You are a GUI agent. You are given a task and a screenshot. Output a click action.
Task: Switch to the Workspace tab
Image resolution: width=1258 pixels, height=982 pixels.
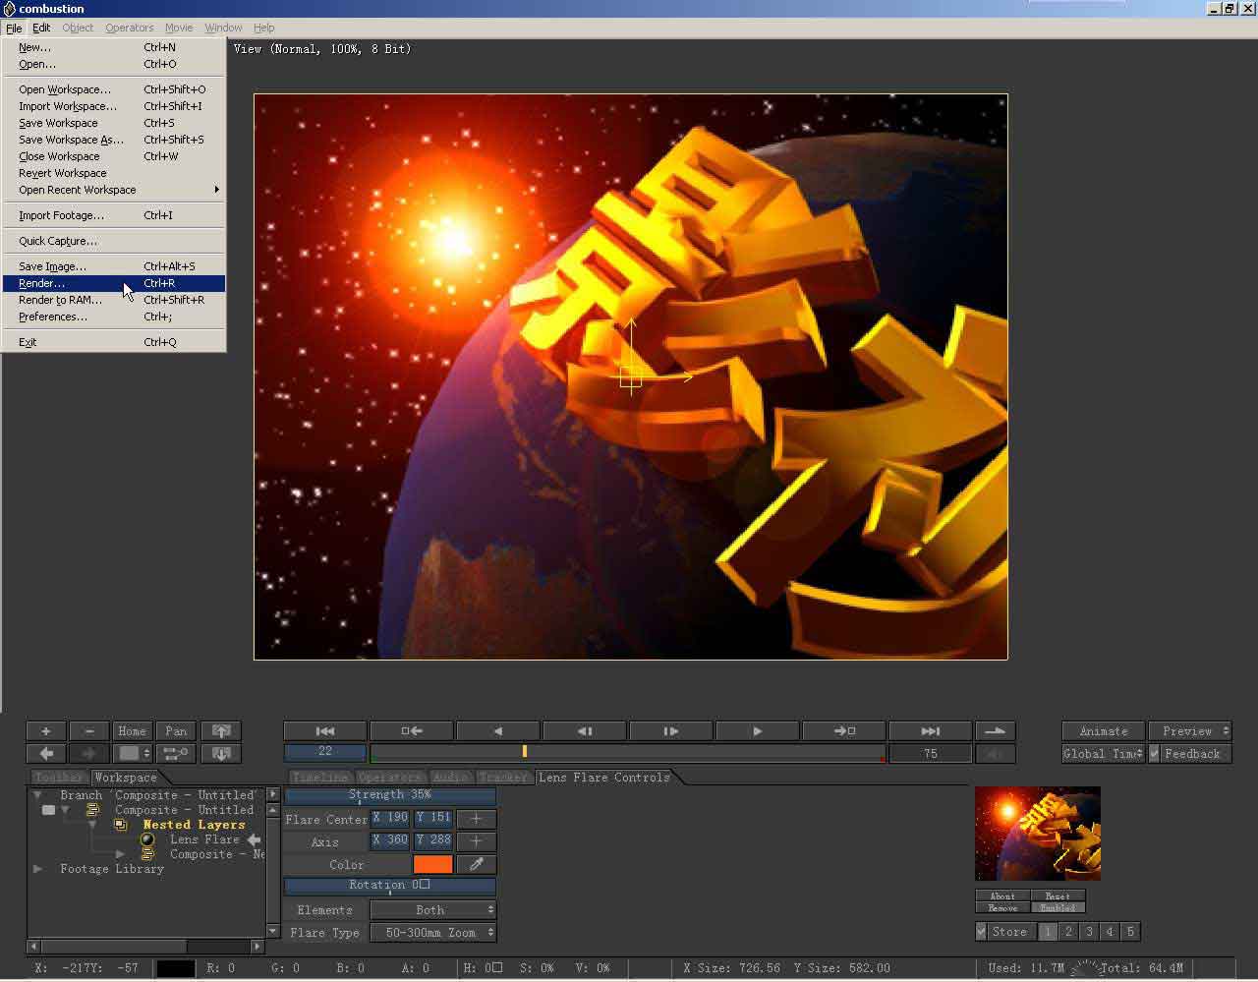pos(125,778)
